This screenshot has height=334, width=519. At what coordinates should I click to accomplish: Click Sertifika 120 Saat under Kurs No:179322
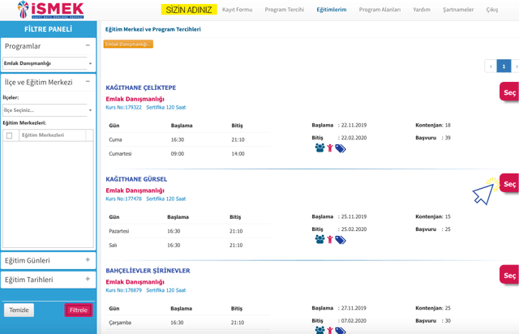[165, 107]
